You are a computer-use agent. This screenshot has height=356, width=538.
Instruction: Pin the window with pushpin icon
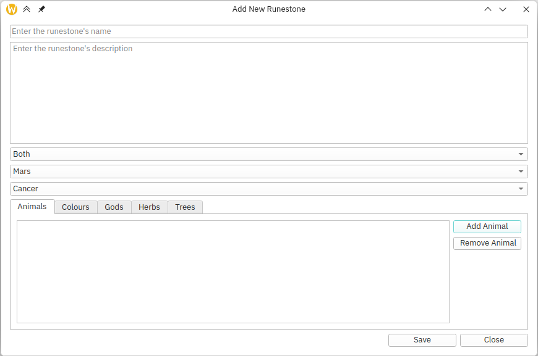click(x=41, y=9)
